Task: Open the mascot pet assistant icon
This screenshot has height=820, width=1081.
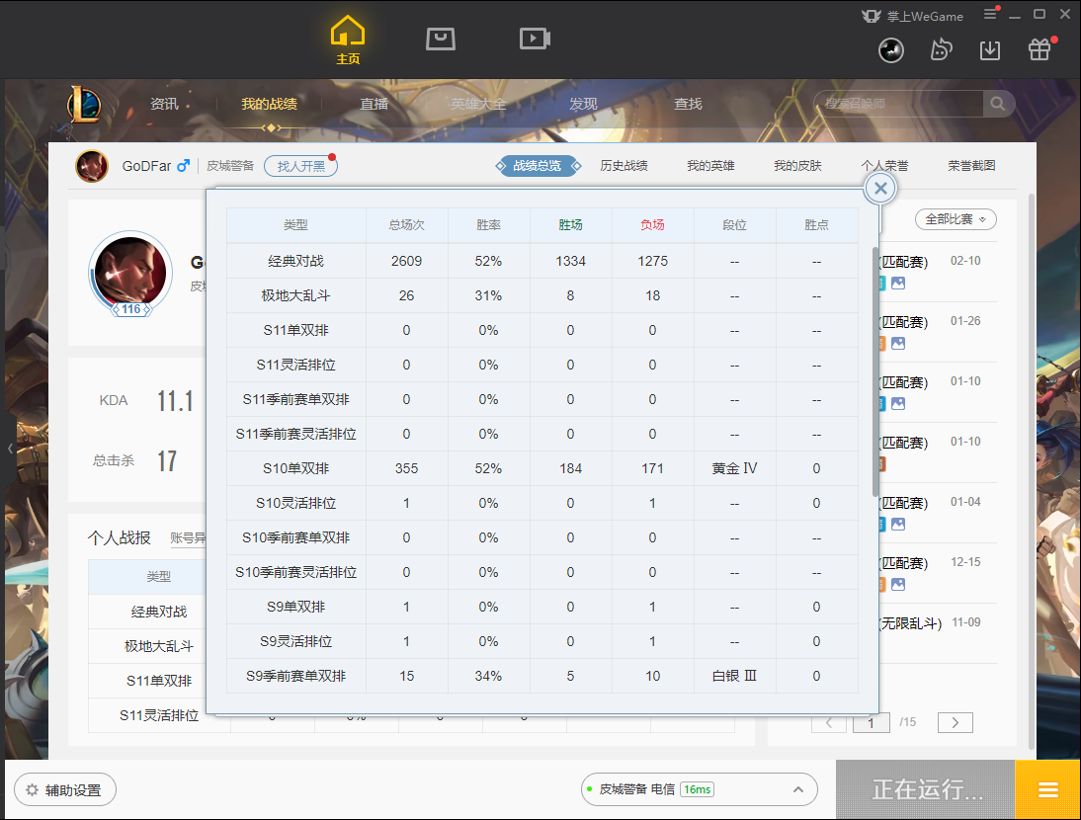Action: tap(941, 49)
